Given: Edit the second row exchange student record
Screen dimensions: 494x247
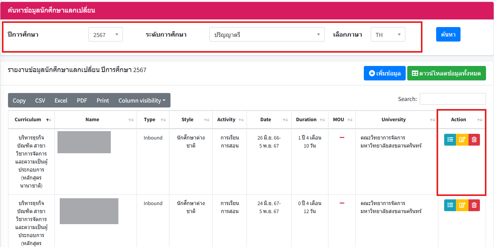Looking at the screenshot, I should 462,205.
